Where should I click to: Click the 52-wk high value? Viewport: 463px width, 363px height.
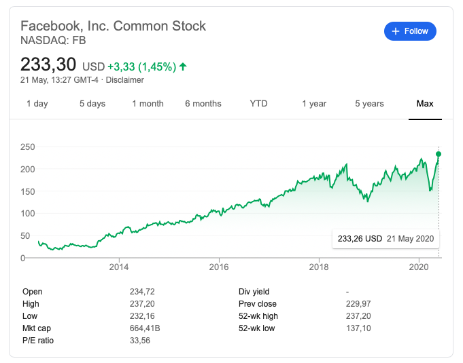358,316
